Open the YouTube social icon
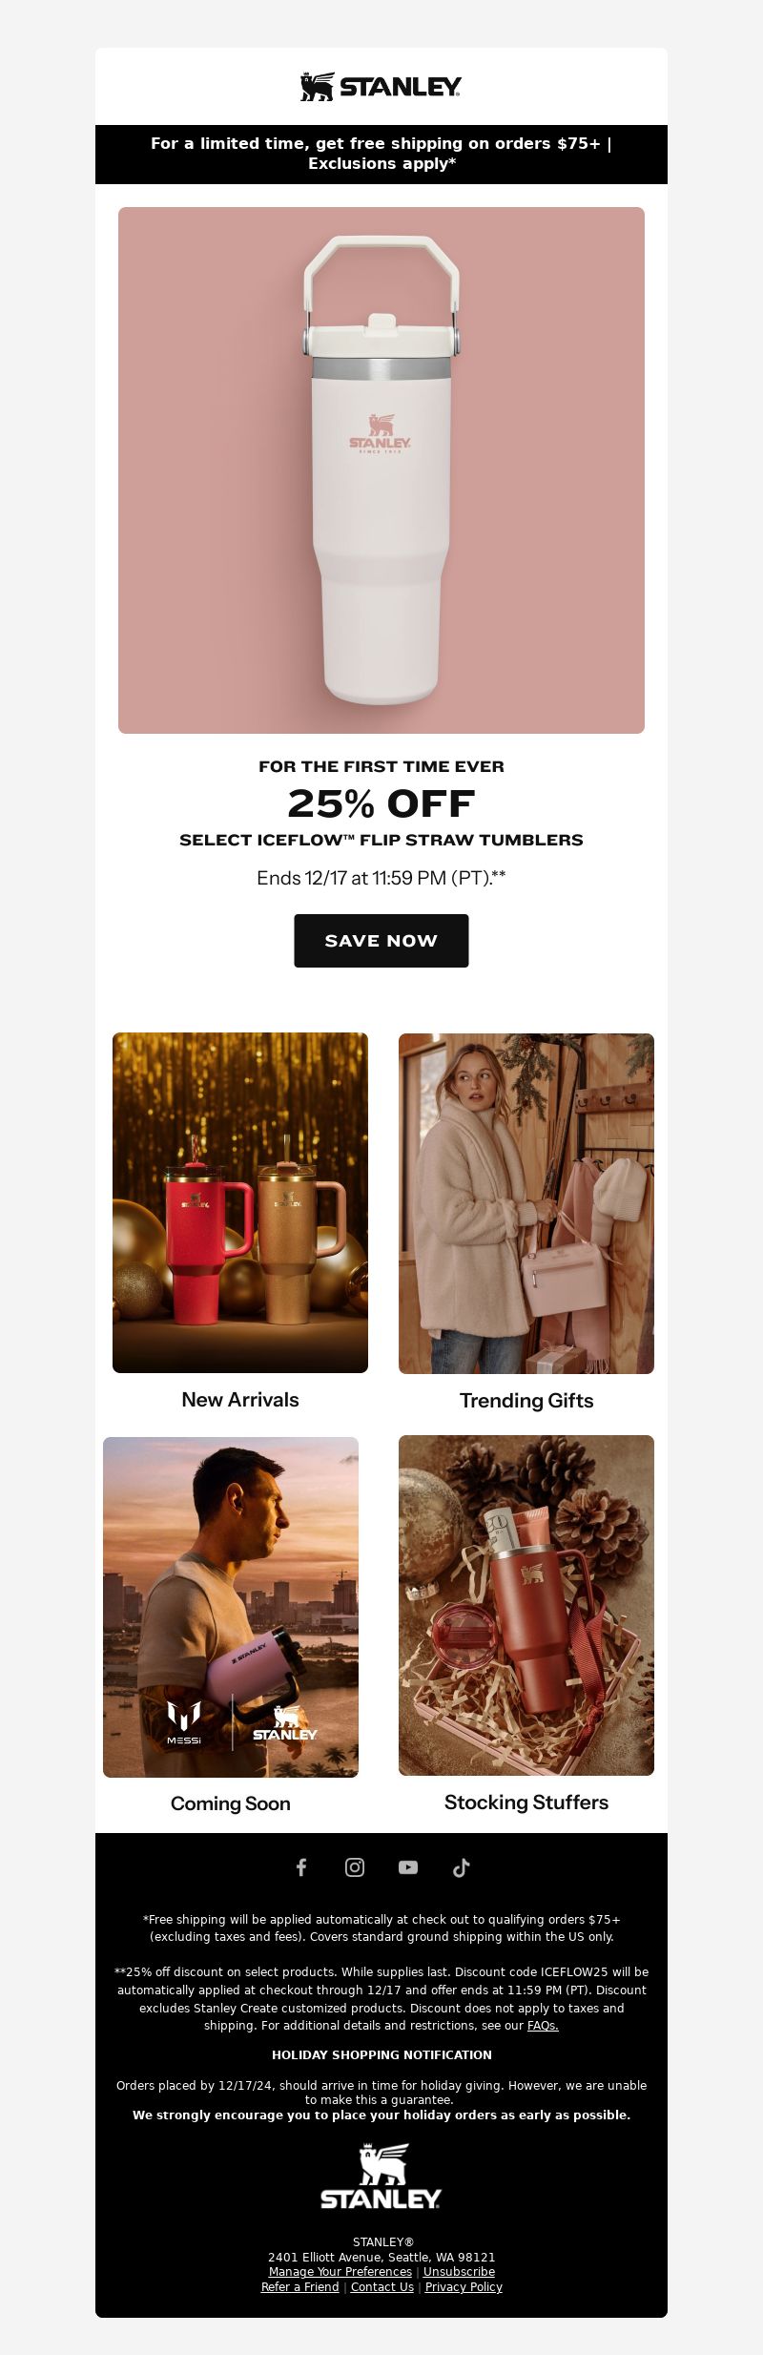The image size is (763, 2355). (x=408, y=1867)
